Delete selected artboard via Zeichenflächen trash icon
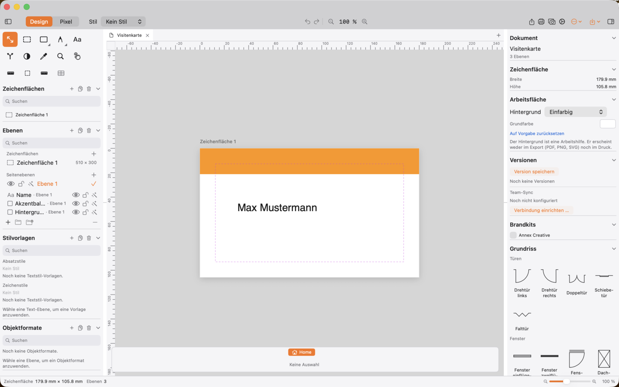This screenshot has width=619, height=387. (x=89, y=89)
